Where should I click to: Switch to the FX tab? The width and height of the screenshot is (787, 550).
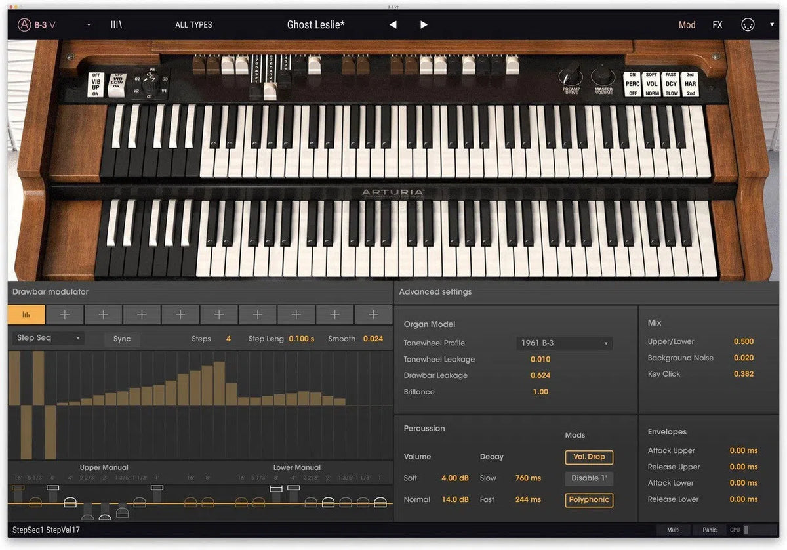pos(717,25)
